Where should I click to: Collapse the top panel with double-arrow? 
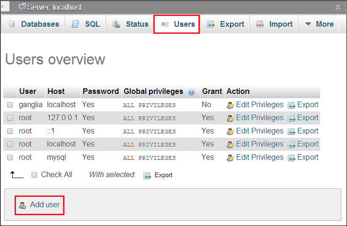[338, 8]
